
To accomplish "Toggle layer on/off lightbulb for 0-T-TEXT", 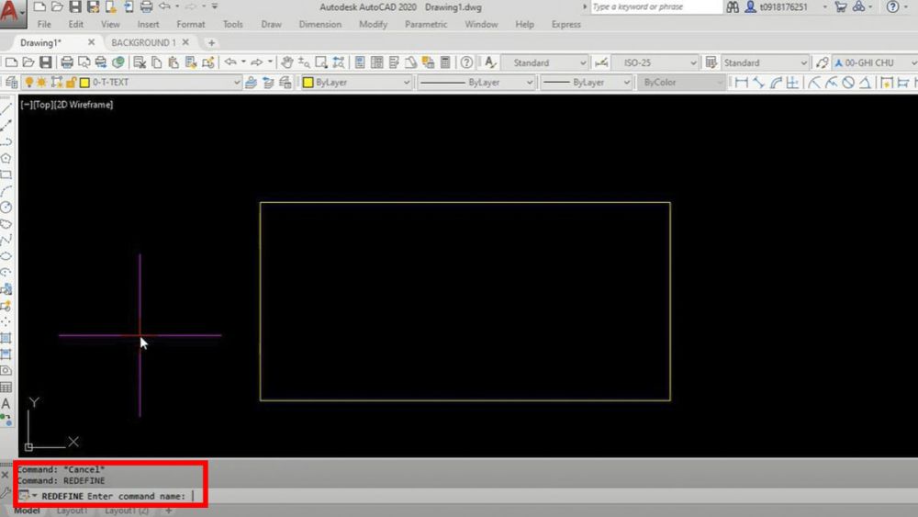I will [28, 83].
